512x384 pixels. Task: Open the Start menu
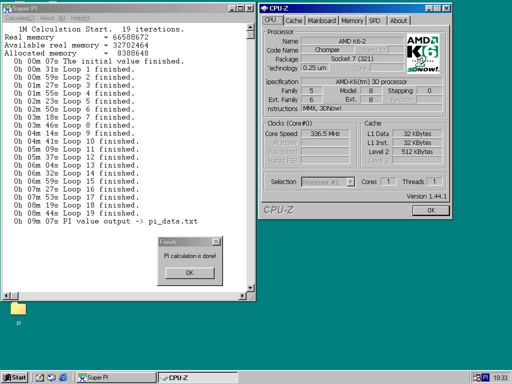tap(14, 377)
